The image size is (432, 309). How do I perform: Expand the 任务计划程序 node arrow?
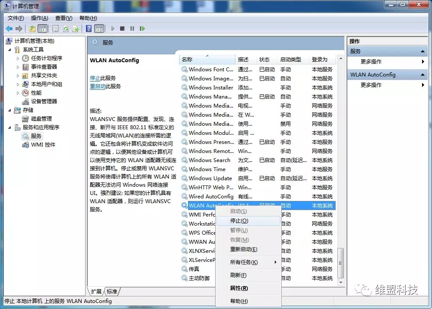tap(18, 58)
